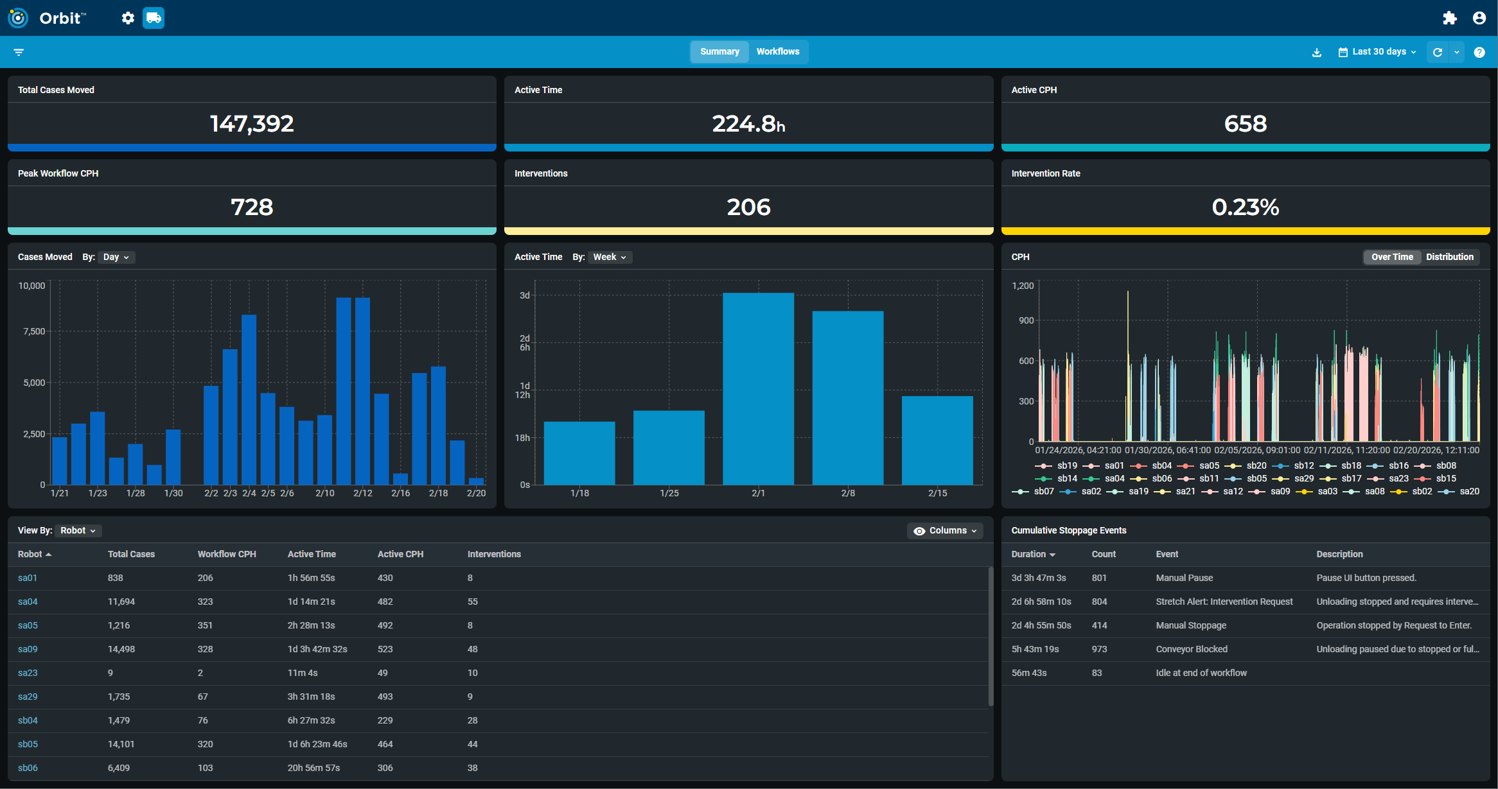Select the Summary tab

pos(719,52)
